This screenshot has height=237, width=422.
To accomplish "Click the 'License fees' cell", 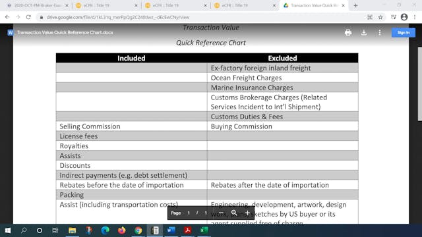I will point(131,136).
